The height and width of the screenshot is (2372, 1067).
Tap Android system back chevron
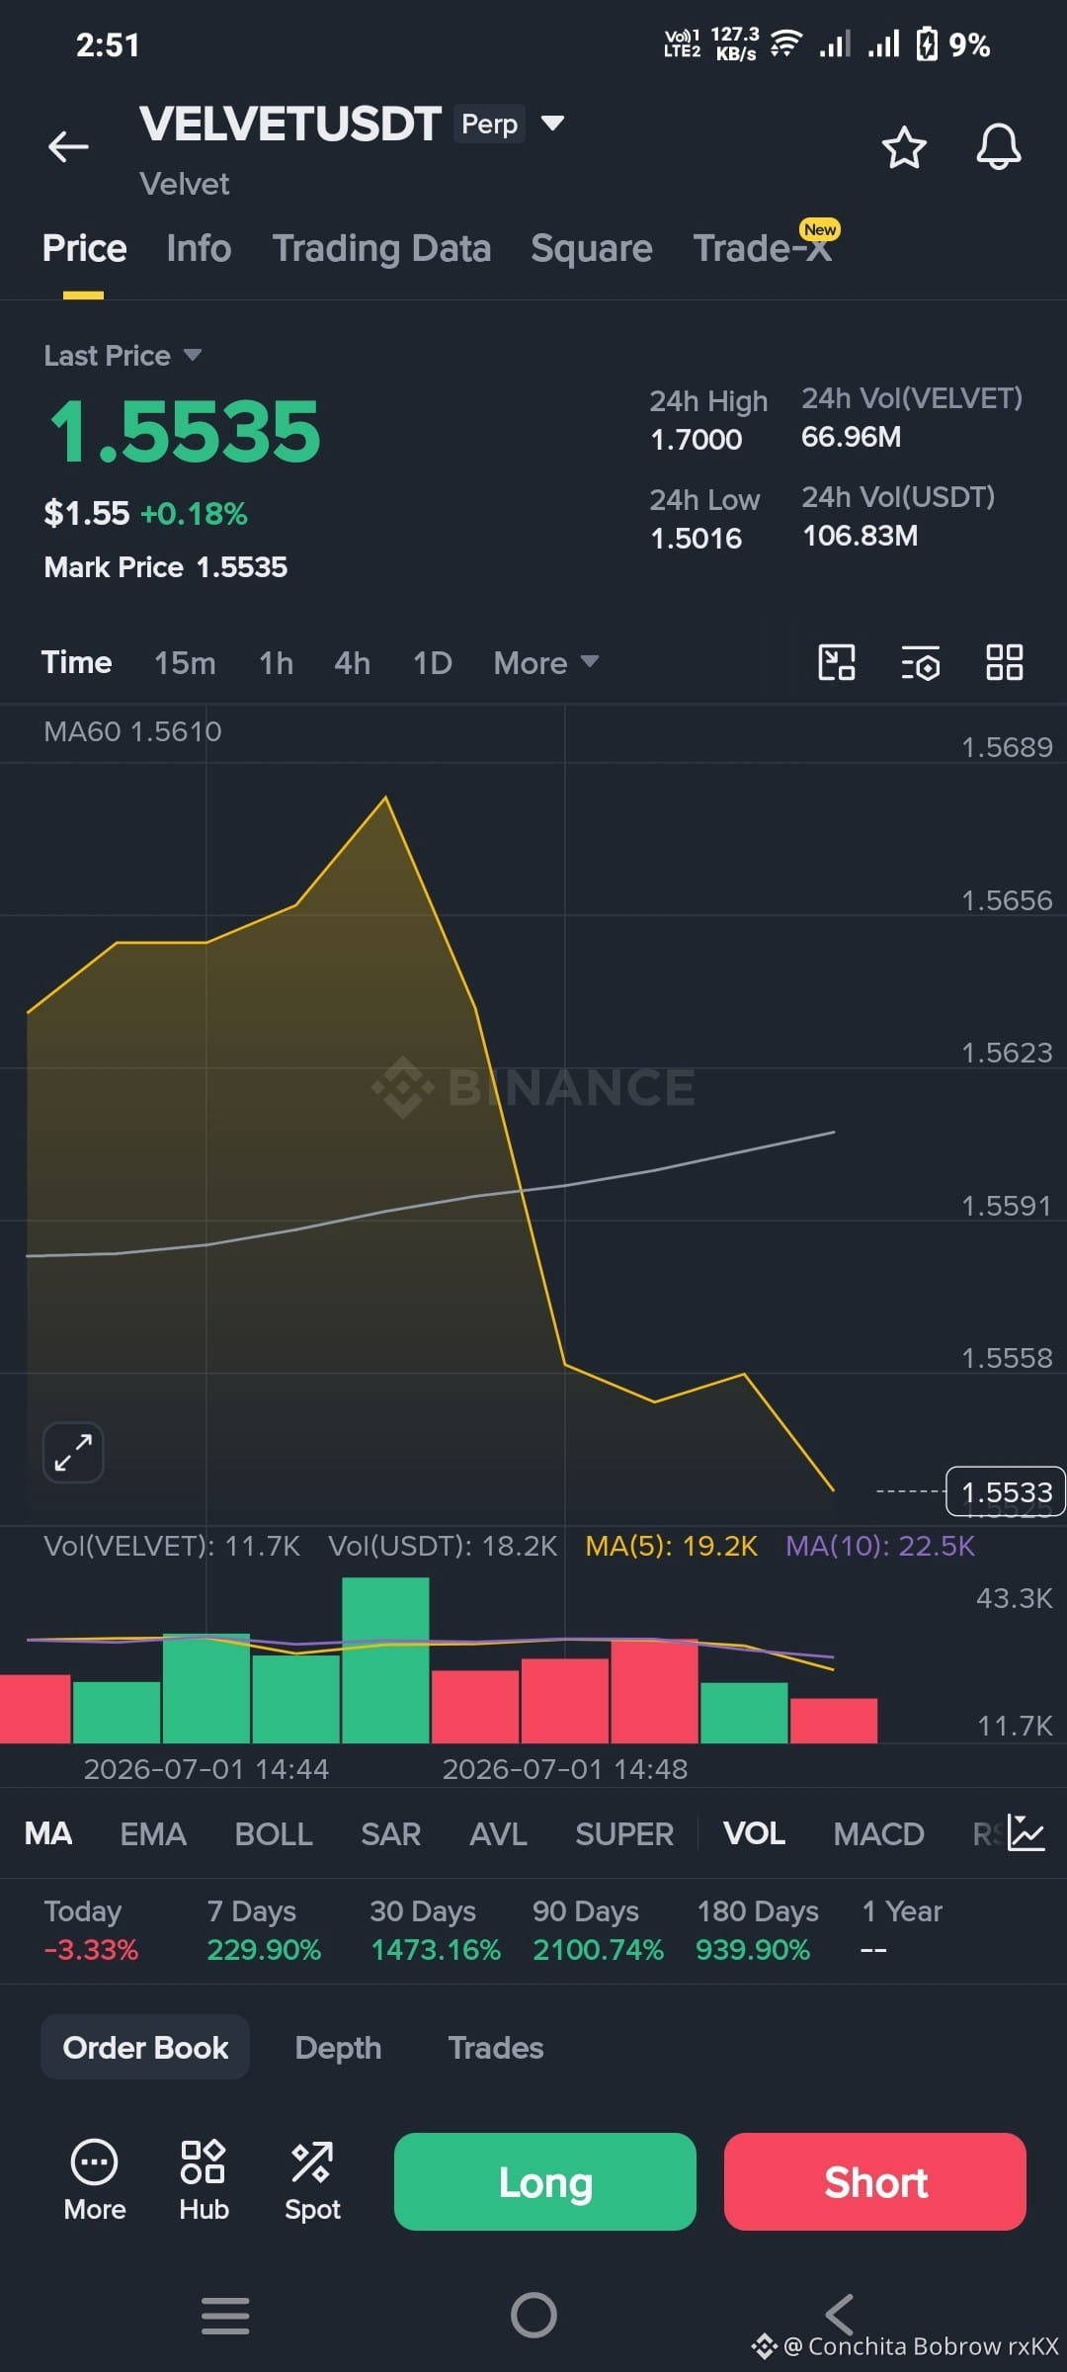click(839, 2315)
